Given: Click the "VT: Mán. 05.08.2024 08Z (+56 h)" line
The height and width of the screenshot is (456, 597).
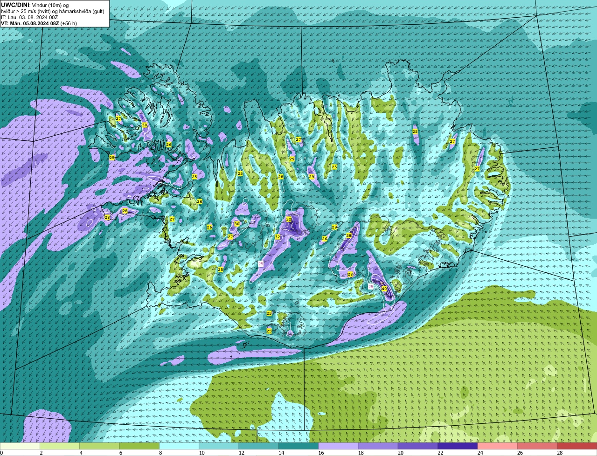Looking at the screenshot, I should point(39,23).
